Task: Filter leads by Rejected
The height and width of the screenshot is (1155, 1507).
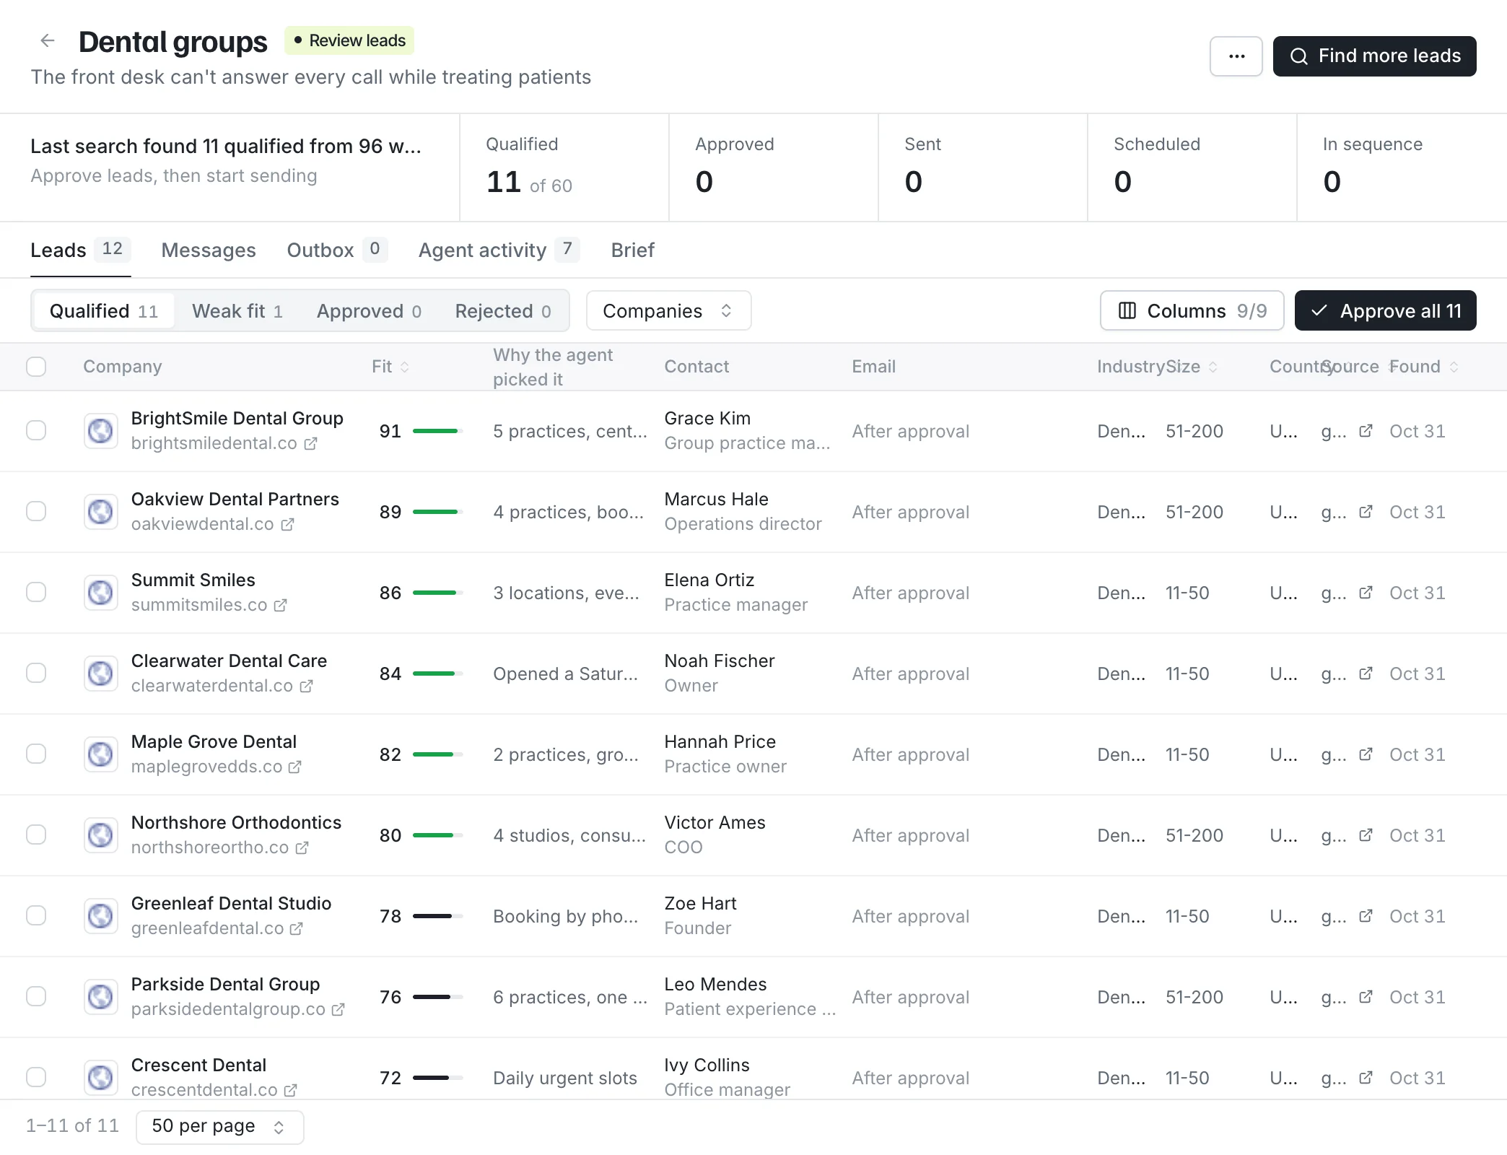Action: [x=503, y=311]
